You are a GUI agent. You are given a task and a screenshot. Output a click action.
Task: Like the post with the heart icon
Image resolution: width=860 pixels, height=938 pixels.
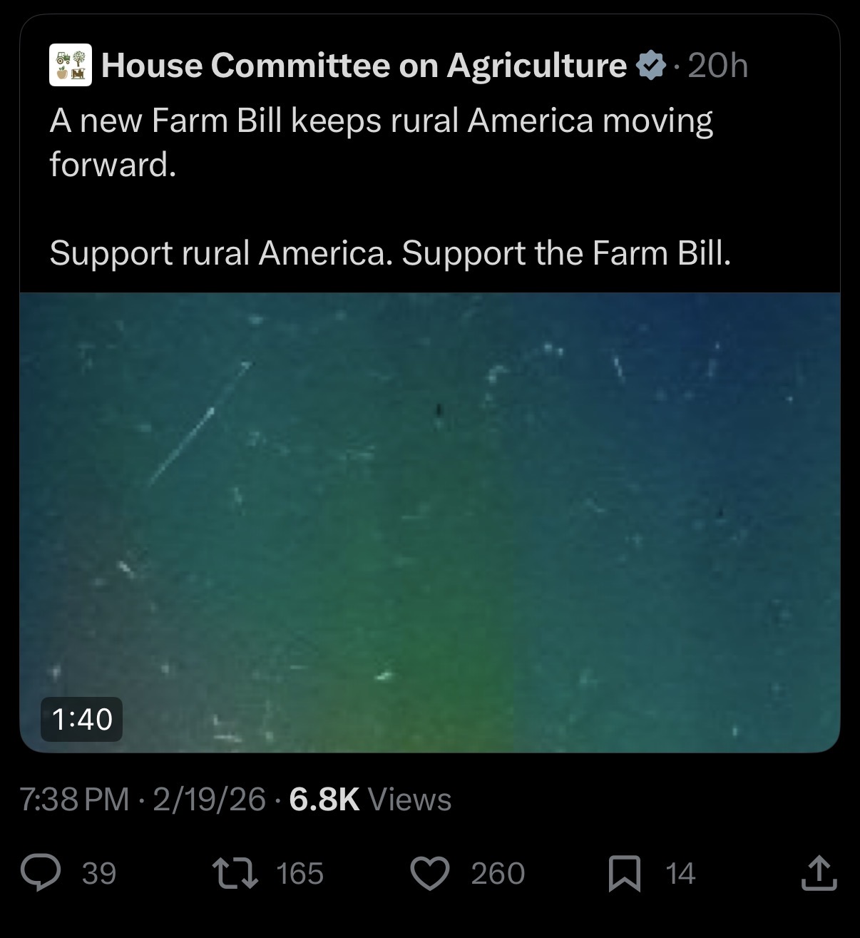point(431,873)
